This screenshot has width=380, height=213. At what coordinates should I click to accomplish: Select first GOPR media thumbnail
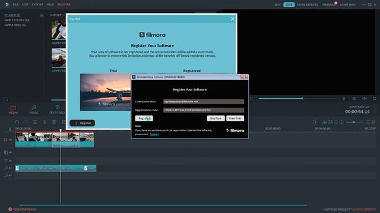[x=59, y=30]
